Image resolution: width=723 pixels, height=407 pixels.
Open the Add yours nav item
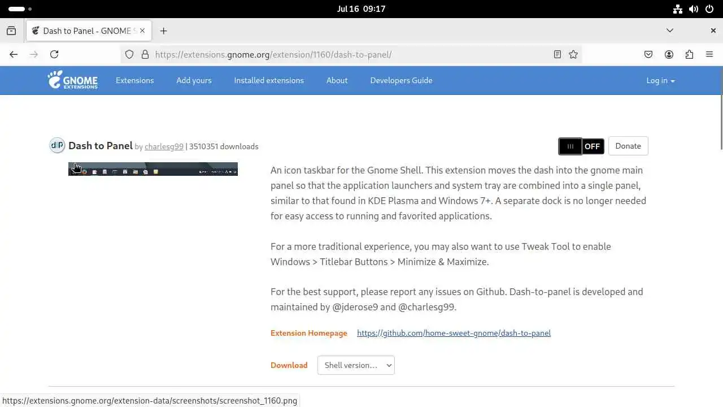194,80
